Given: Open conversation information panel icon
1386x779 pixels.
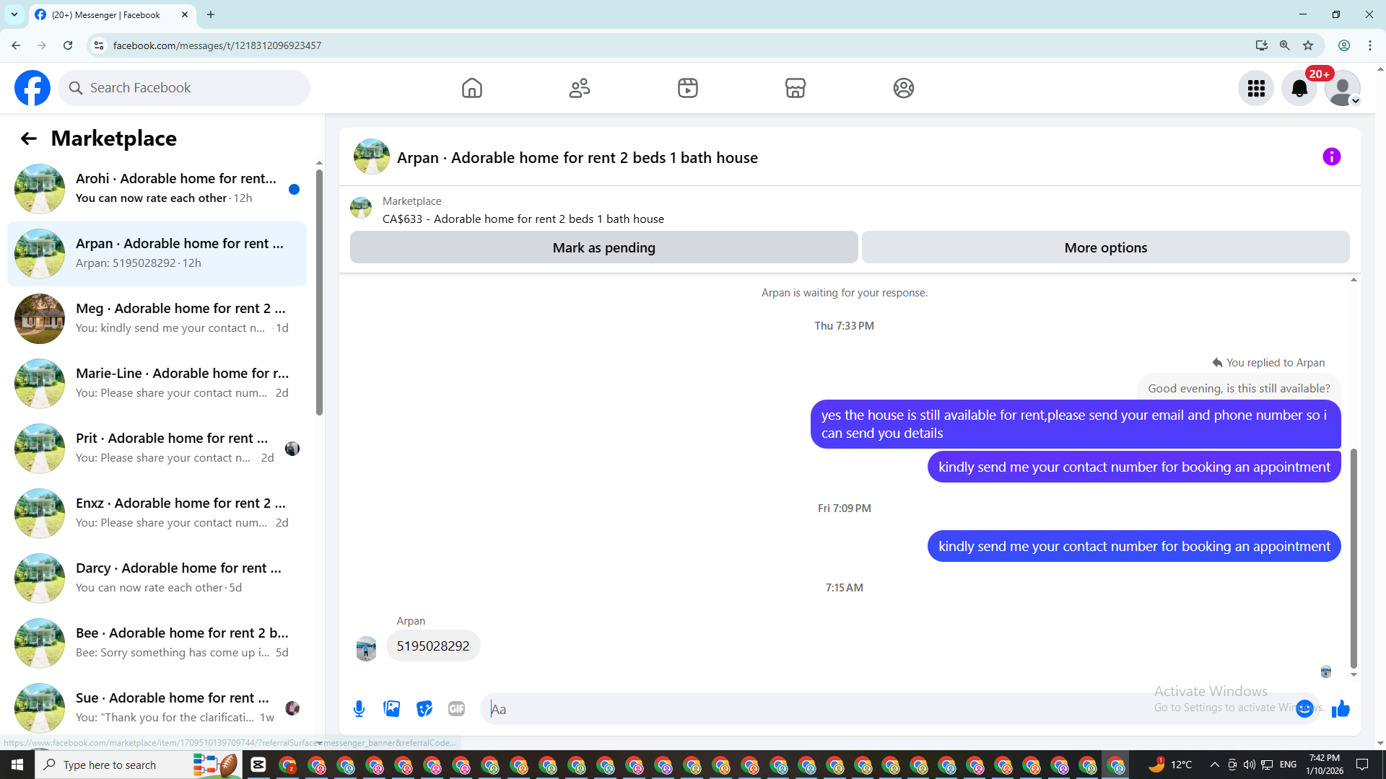Looking at the screenshot, I should (1331, 157).
